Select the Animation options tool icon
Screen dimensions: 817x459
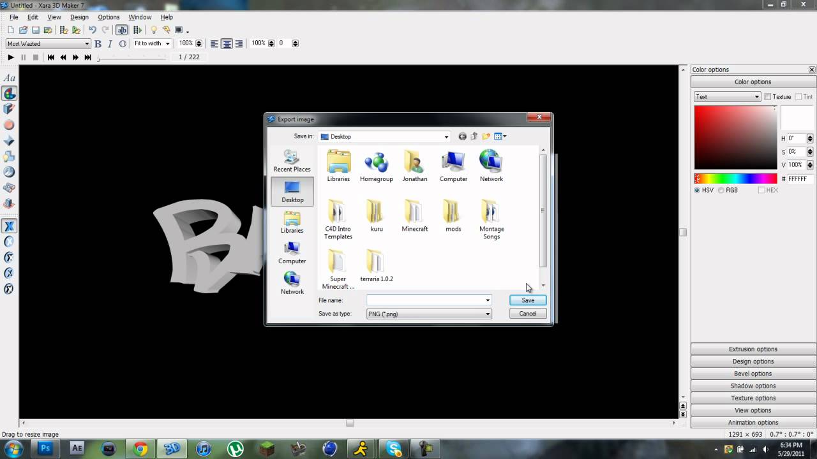tap(9, 203)
